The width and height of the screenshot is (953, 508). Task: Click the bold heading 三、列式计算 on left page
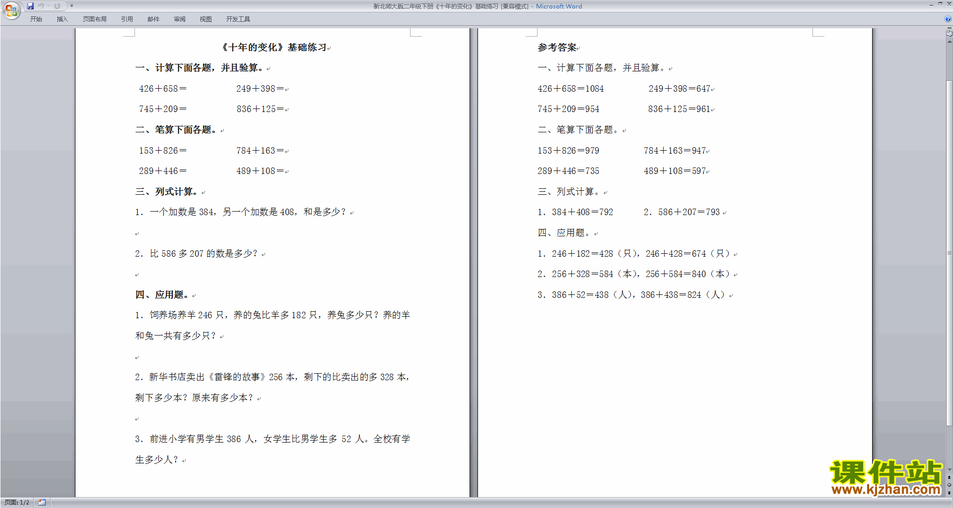(x=167, y=192)
